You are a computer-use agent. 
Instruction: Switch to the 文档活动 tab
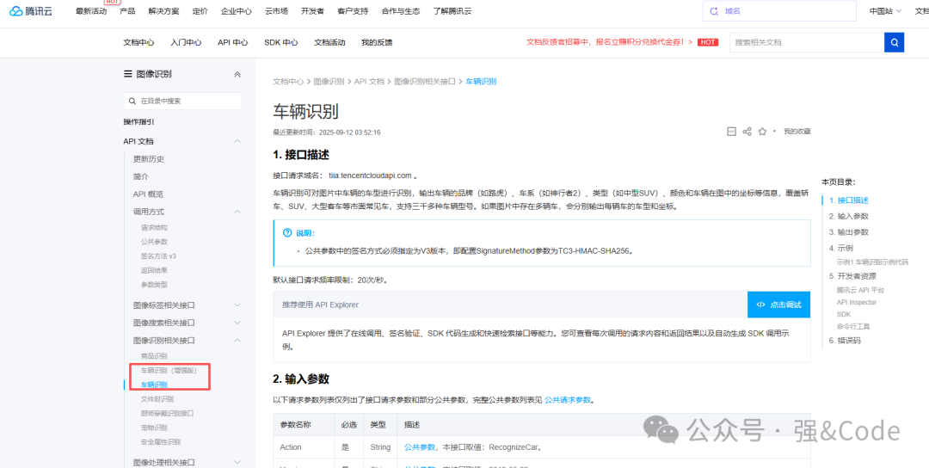pos(330,43)
